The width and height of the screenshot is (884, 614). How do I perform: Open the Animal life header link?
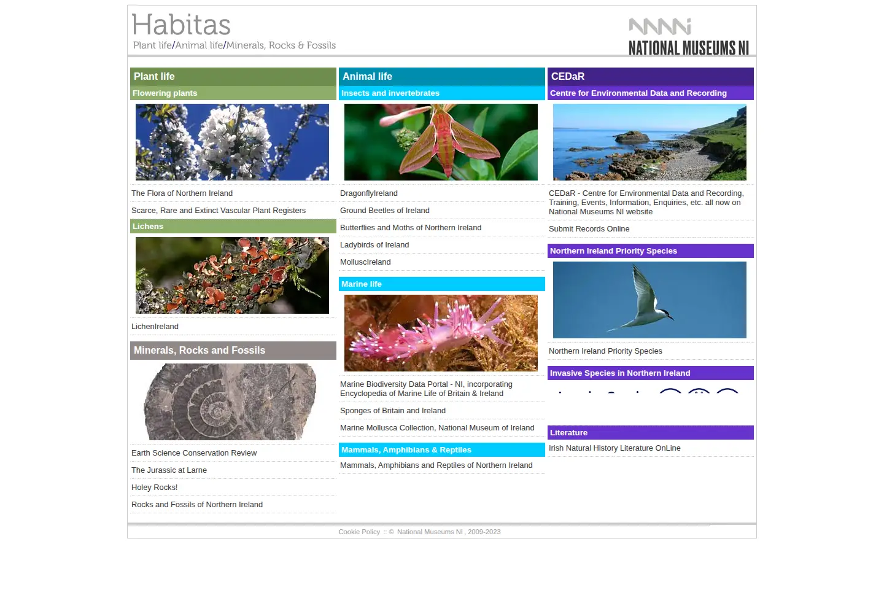click(199, 45)
